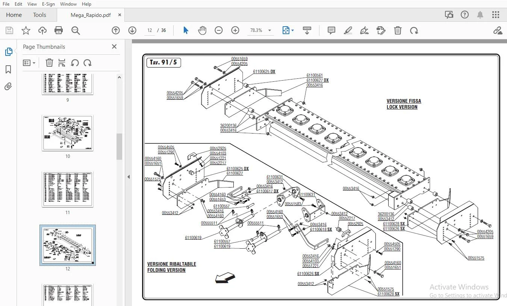This screenshot has width=507, height=306.
Task: Open the zoom level dropdown
Action: point(269,30)
